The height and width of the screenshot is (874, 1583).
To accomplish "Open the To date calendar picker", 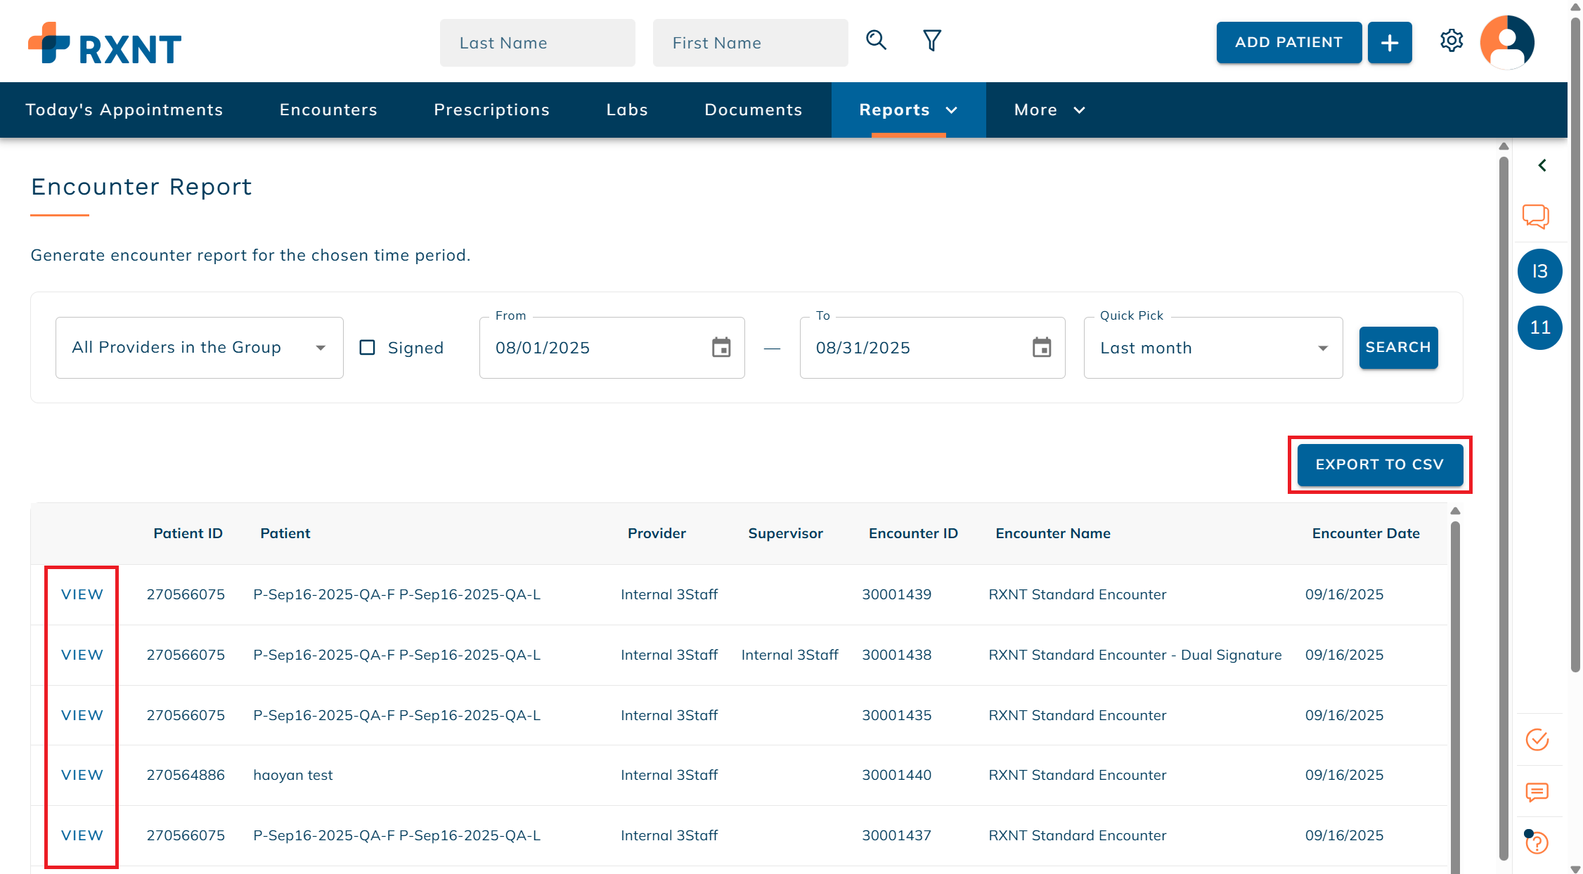I will (1042, 348).
